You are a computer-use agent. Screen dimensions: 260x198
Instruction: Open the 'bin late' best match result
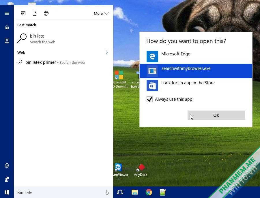click(x=63, y=39)
